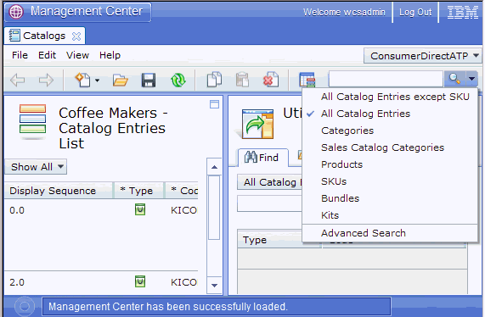Click the green Reload icon

178,81
